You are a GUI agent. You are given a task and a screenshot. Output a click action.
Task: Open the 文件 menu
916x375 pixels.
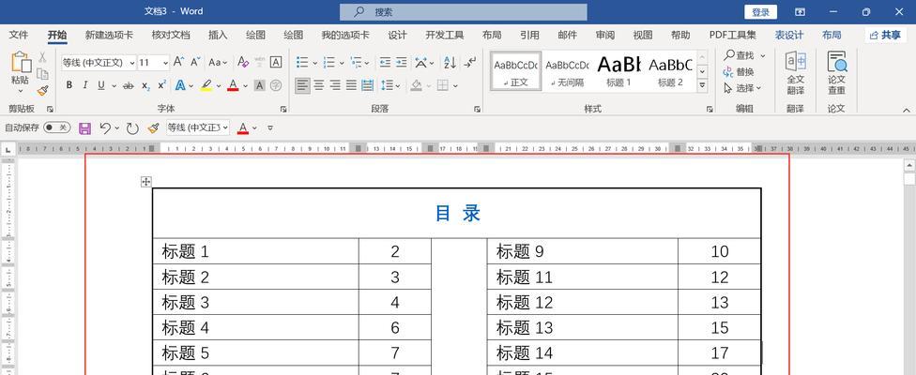click(x=19, y=35)
